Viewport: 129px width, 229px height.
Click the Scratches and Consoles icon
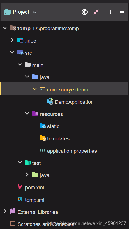click(13, 223)
